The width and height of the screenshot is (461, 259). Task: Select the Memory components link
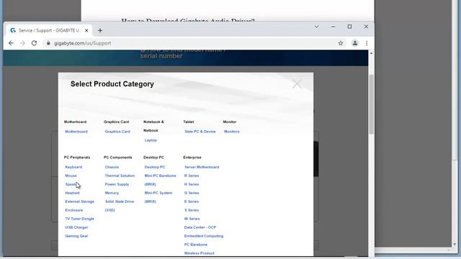click(112, 193)
